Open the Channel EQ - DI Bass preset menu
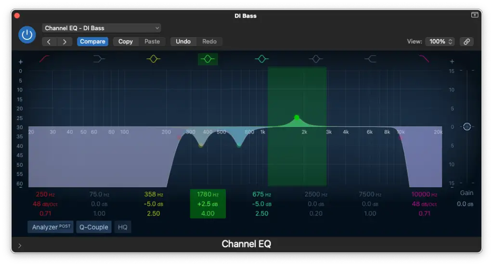 tap(102, 28)
